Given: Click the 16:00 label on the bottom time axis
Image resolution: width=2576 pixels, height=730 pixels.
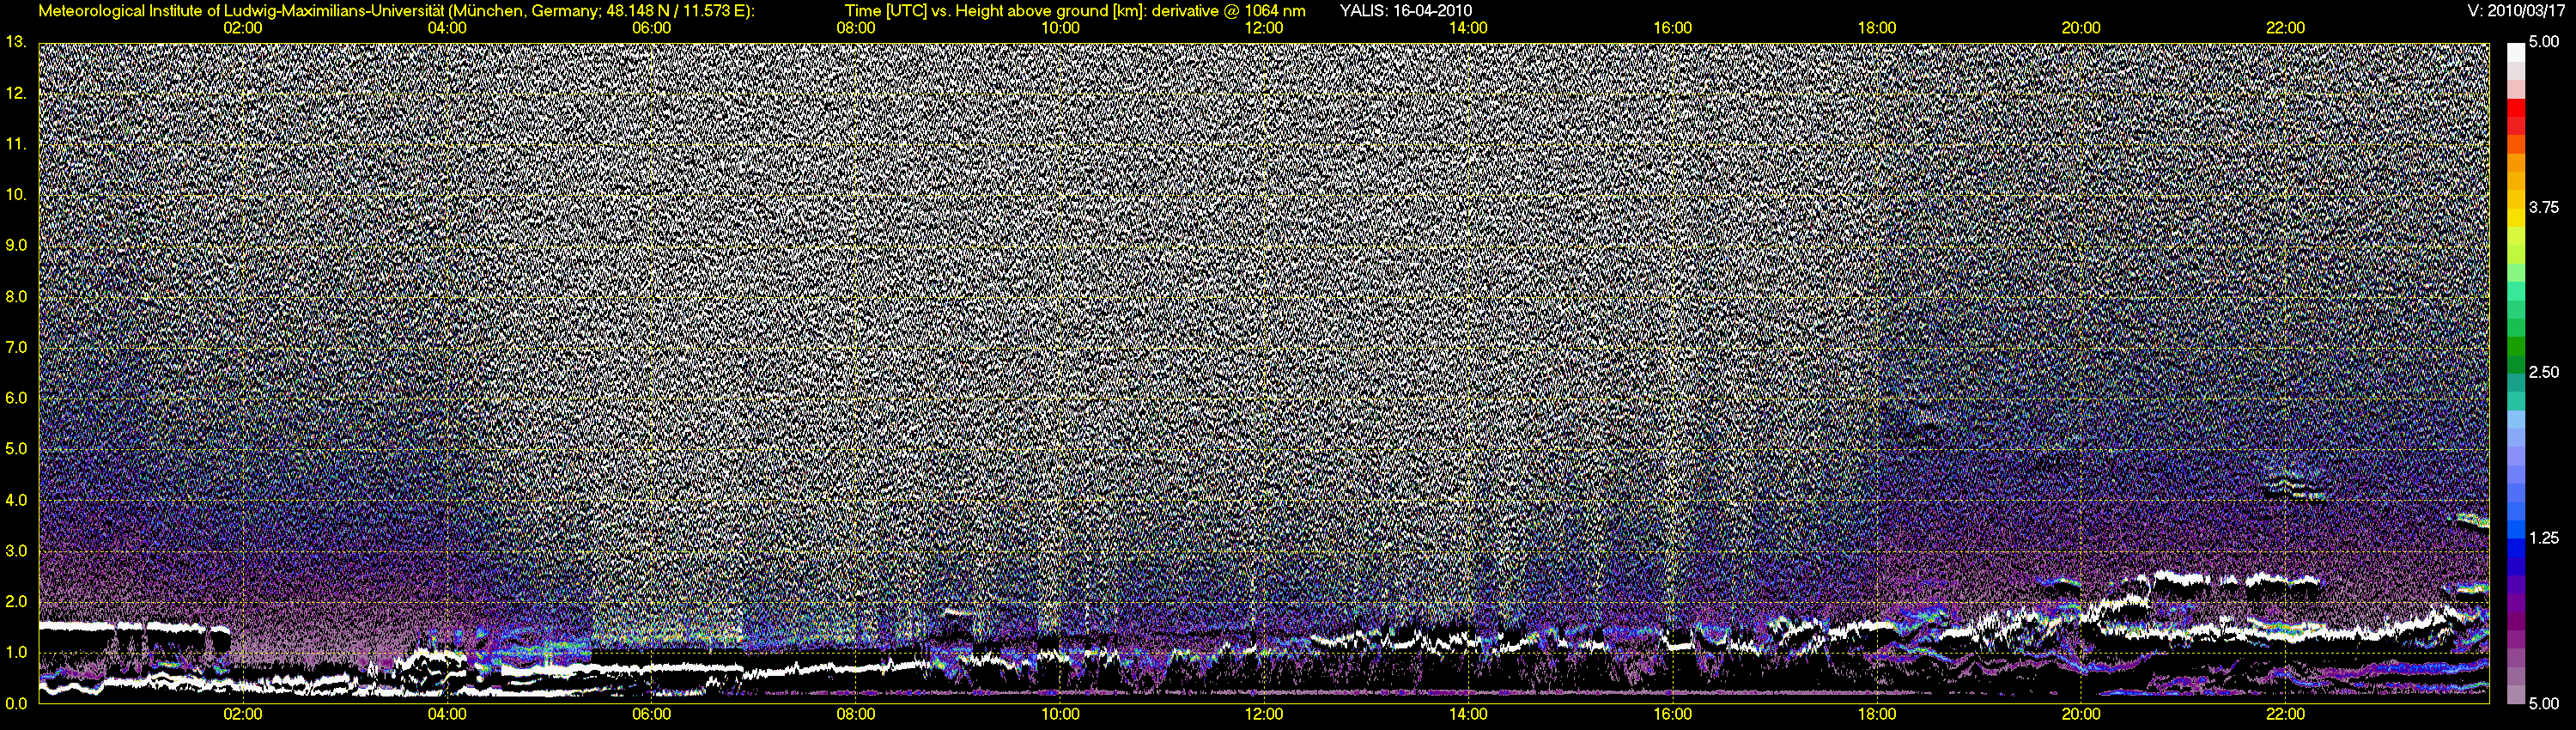Looking at the screenshot, I should [x=1673, y=714].
